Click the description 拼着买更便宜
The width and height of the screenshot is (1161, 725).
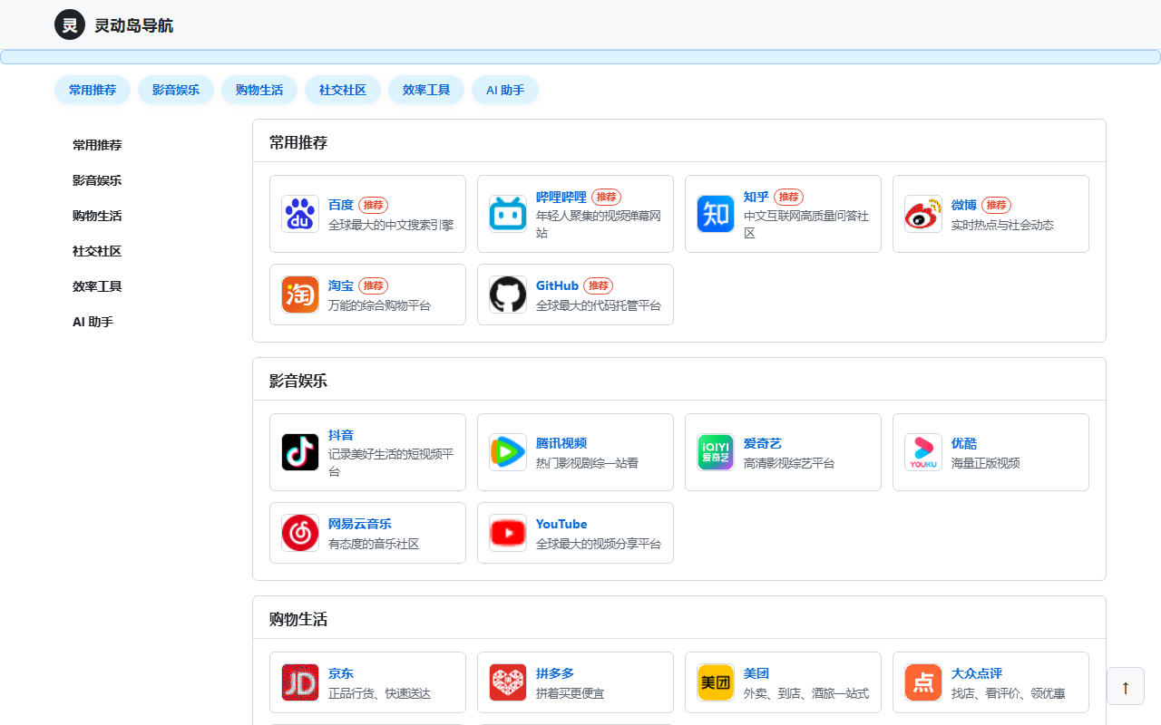571,693
